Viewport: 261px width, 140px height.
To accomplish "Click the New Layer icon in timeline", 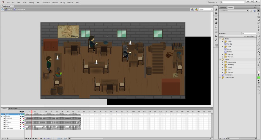I will pos(2,139).
